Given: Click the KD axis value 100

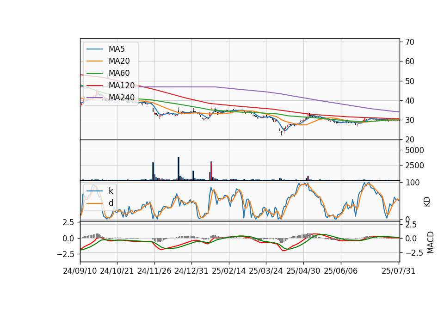Looking at the screenshot, I should tap(412, 183).
